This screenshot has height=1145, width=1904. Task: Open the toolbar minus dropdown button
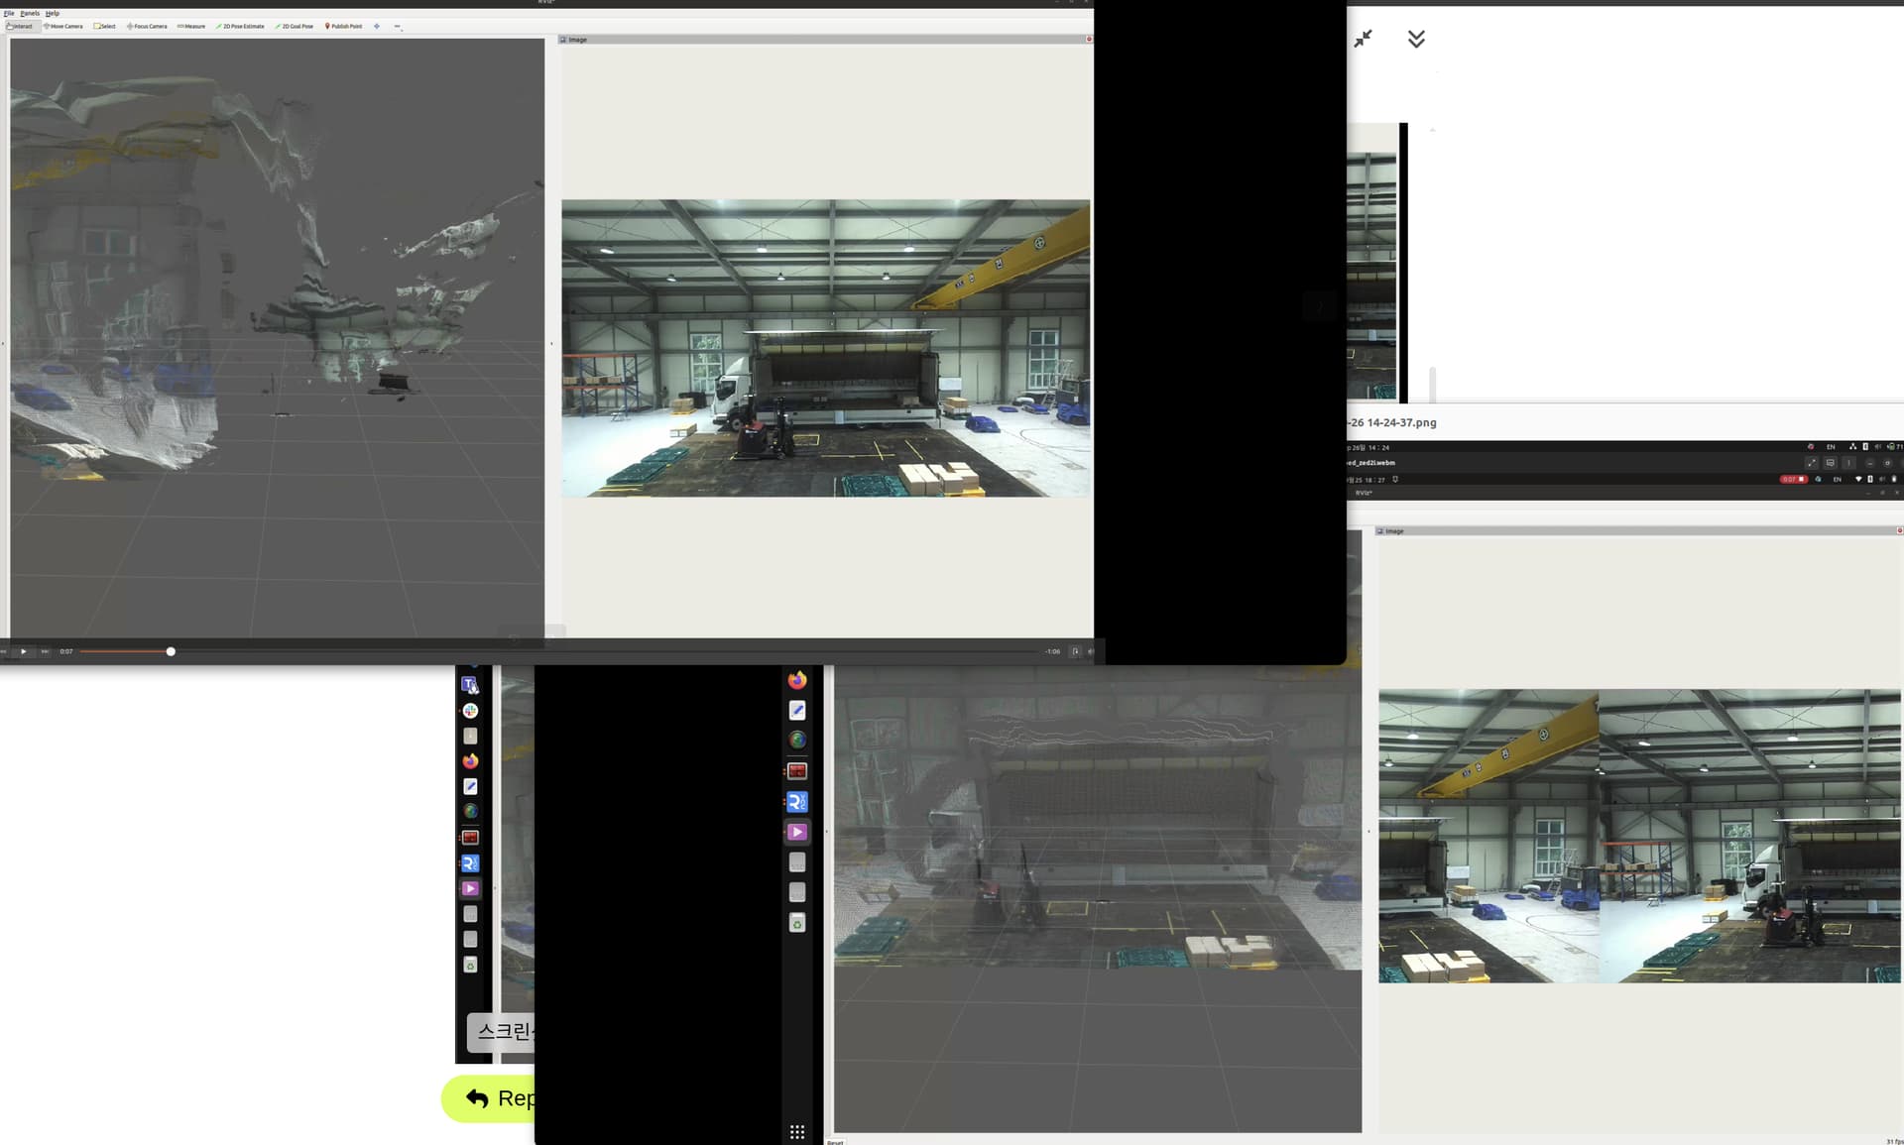tap(398, 27)
